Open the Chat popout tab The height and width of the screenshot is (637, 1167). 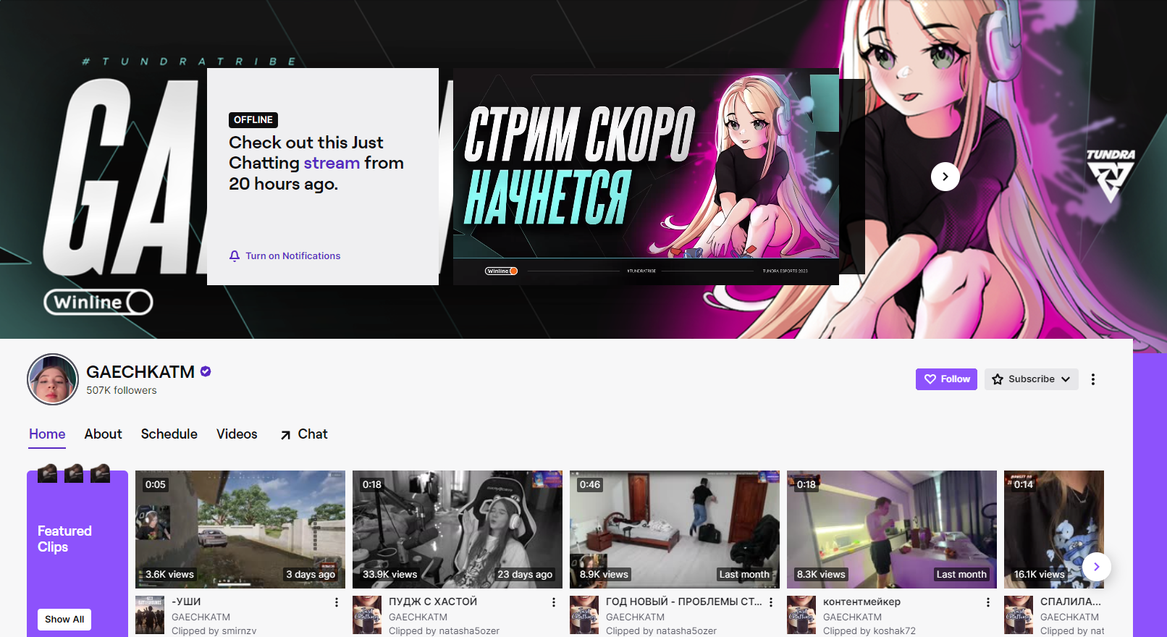coord(304,434)
